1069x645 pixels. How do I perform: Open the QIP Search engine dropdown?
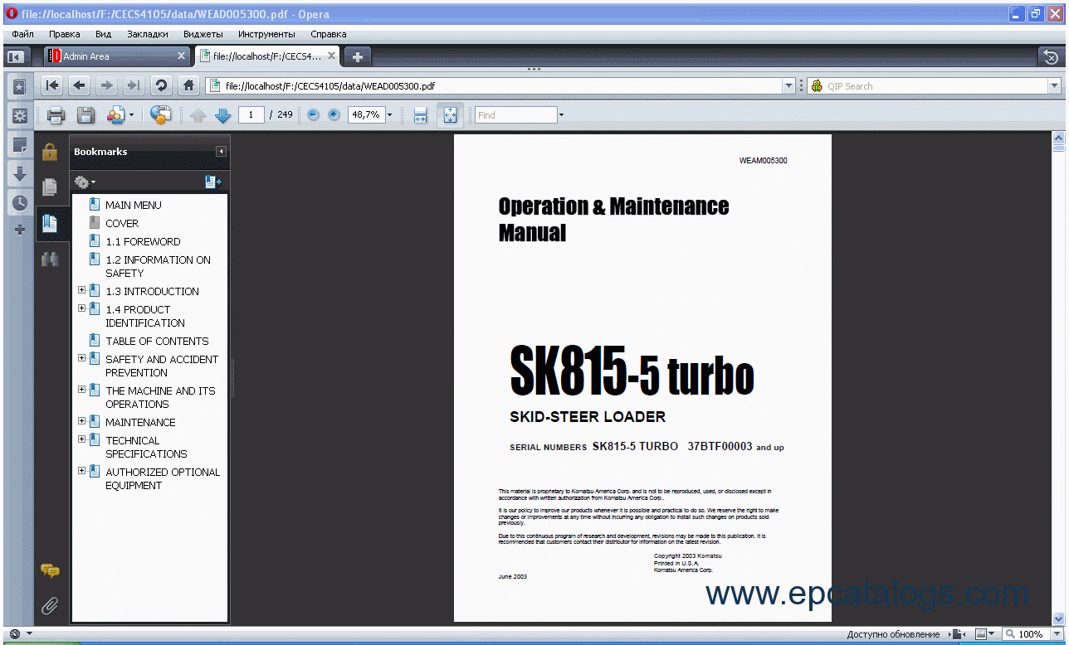tap(1054, 85)
